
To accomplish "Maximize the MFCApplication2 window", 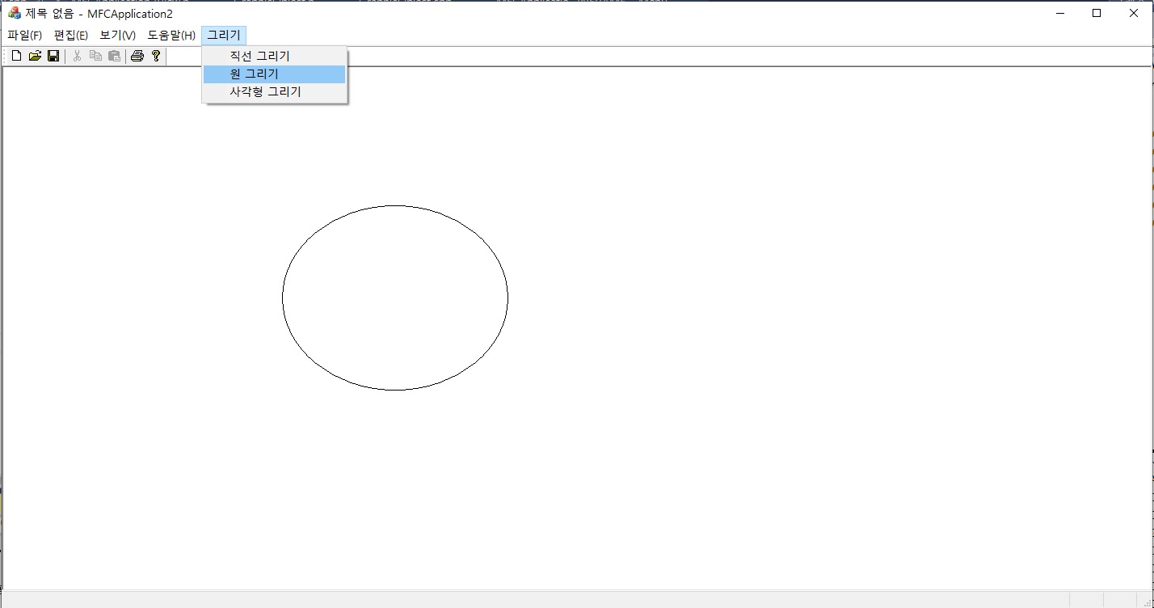I will (1097, 13).
